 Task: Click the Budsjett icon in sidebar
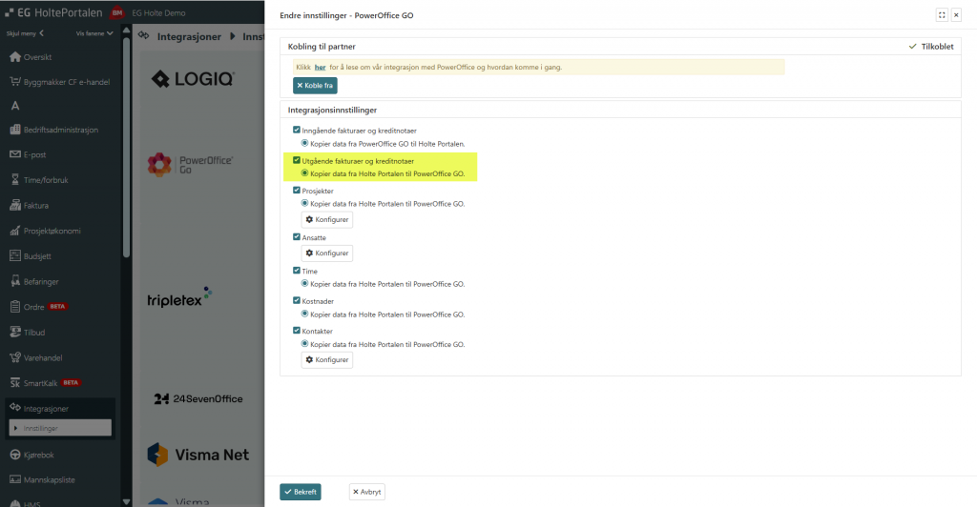[15, 256]
